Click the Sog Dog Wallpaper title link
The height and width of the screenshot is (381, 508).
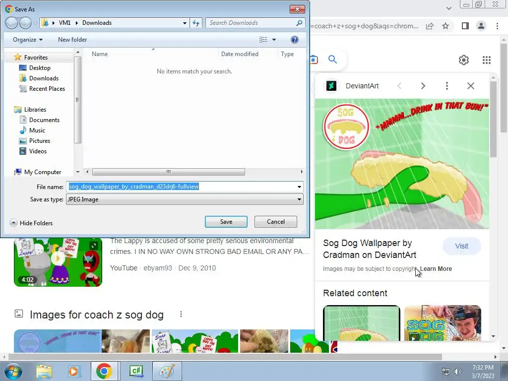370,249
